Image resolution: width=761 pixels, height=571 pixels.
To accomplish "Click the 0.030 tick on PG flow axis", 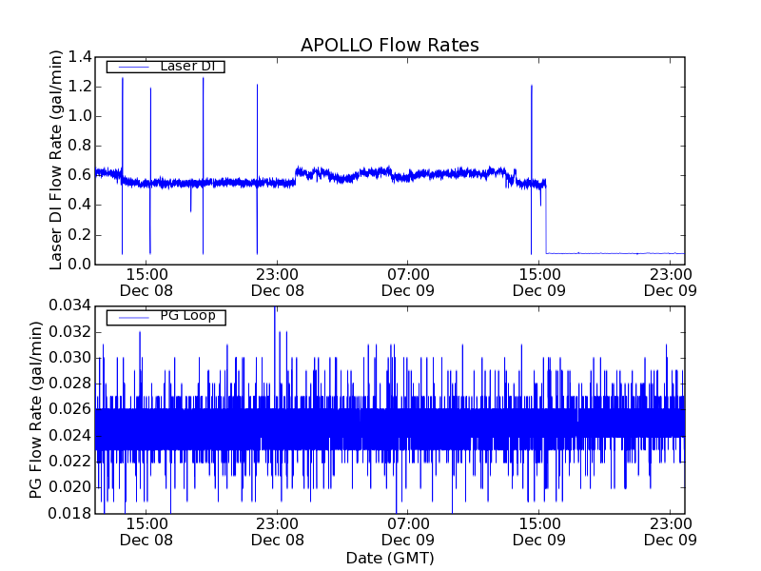I will [69, 358].
